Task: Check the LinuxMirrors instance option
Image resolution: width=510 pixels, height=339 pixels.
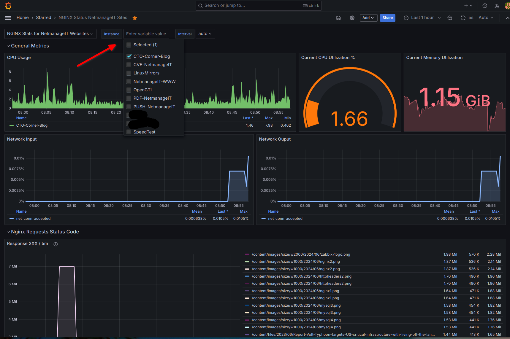Action: 129,73
